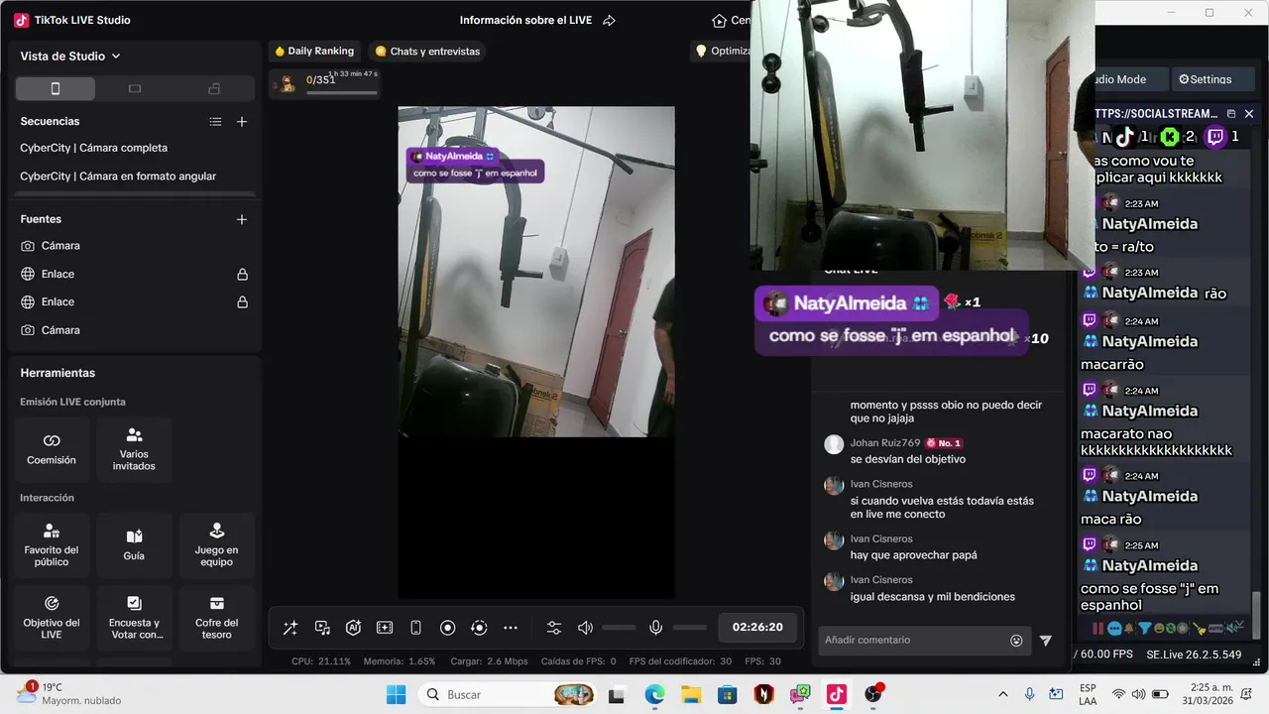Open the magic wand effects tool
Viewport: 1269px width, 714px height.
pos(290,628)
